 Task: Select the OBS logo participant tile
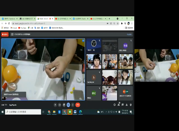(94, 45)
